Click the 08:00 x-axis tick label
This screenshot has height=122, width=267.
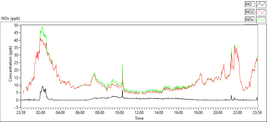click(x=100, y=112)
